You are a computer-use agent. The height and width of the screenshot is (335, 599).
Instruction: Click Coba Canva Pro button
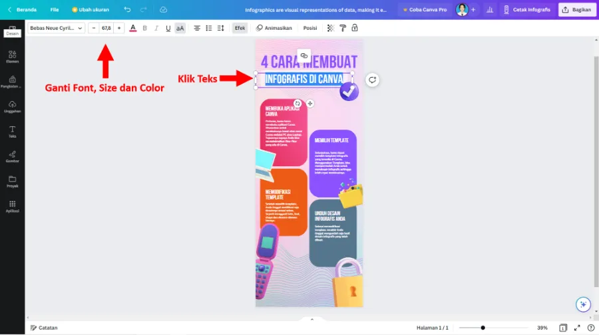pyautogui.click(x=425, y=9)
